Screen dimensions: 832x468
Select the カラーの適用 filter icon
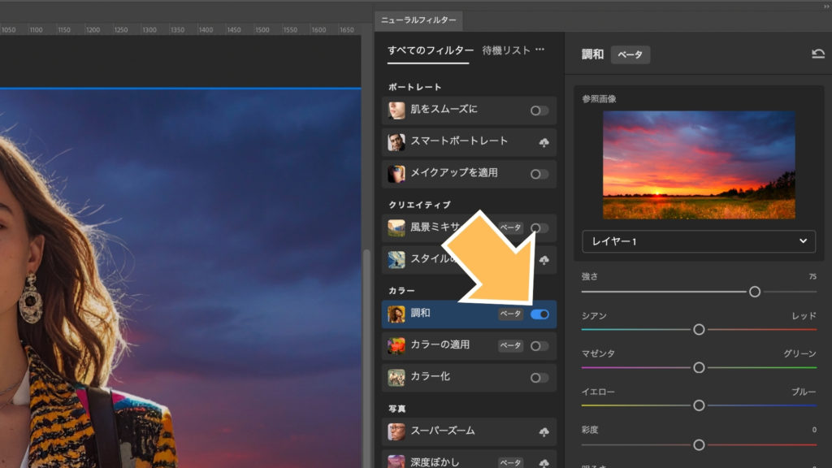(x=396, y=345)
